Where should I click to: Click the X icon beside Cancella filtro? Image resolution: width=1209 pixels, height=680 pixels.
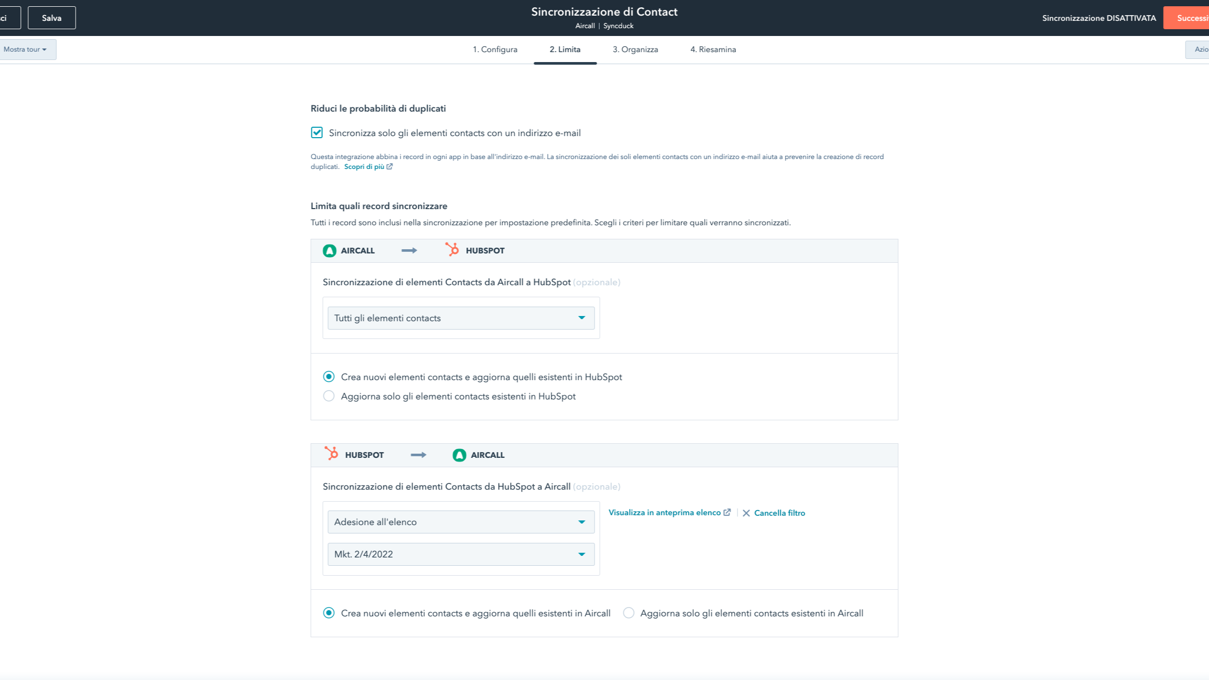pos(746,513)
